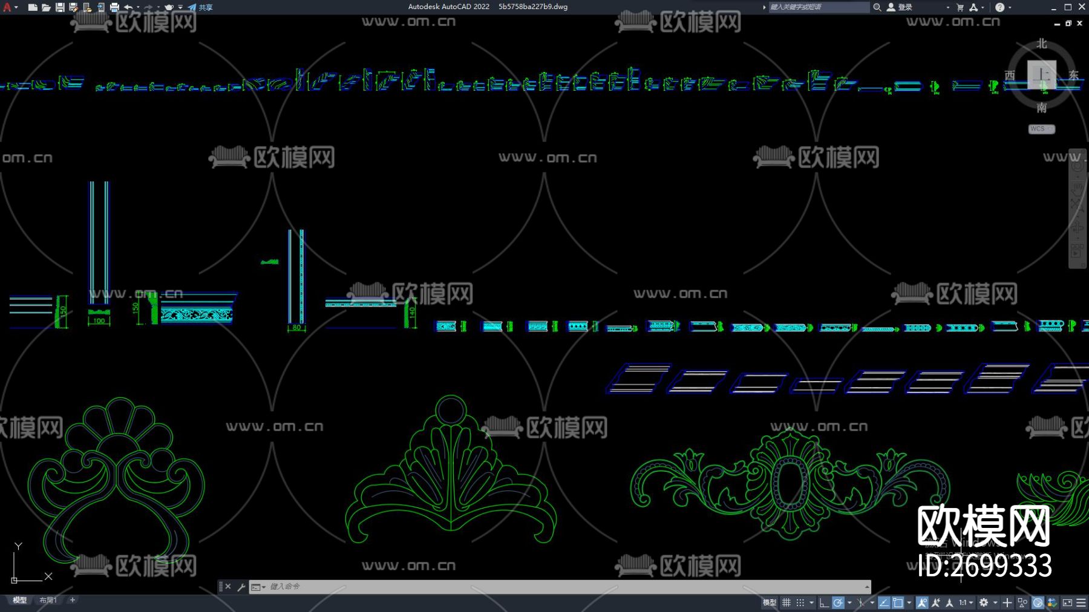
Task: Toggle drawing grid display
Action: (x=786, y=602)
